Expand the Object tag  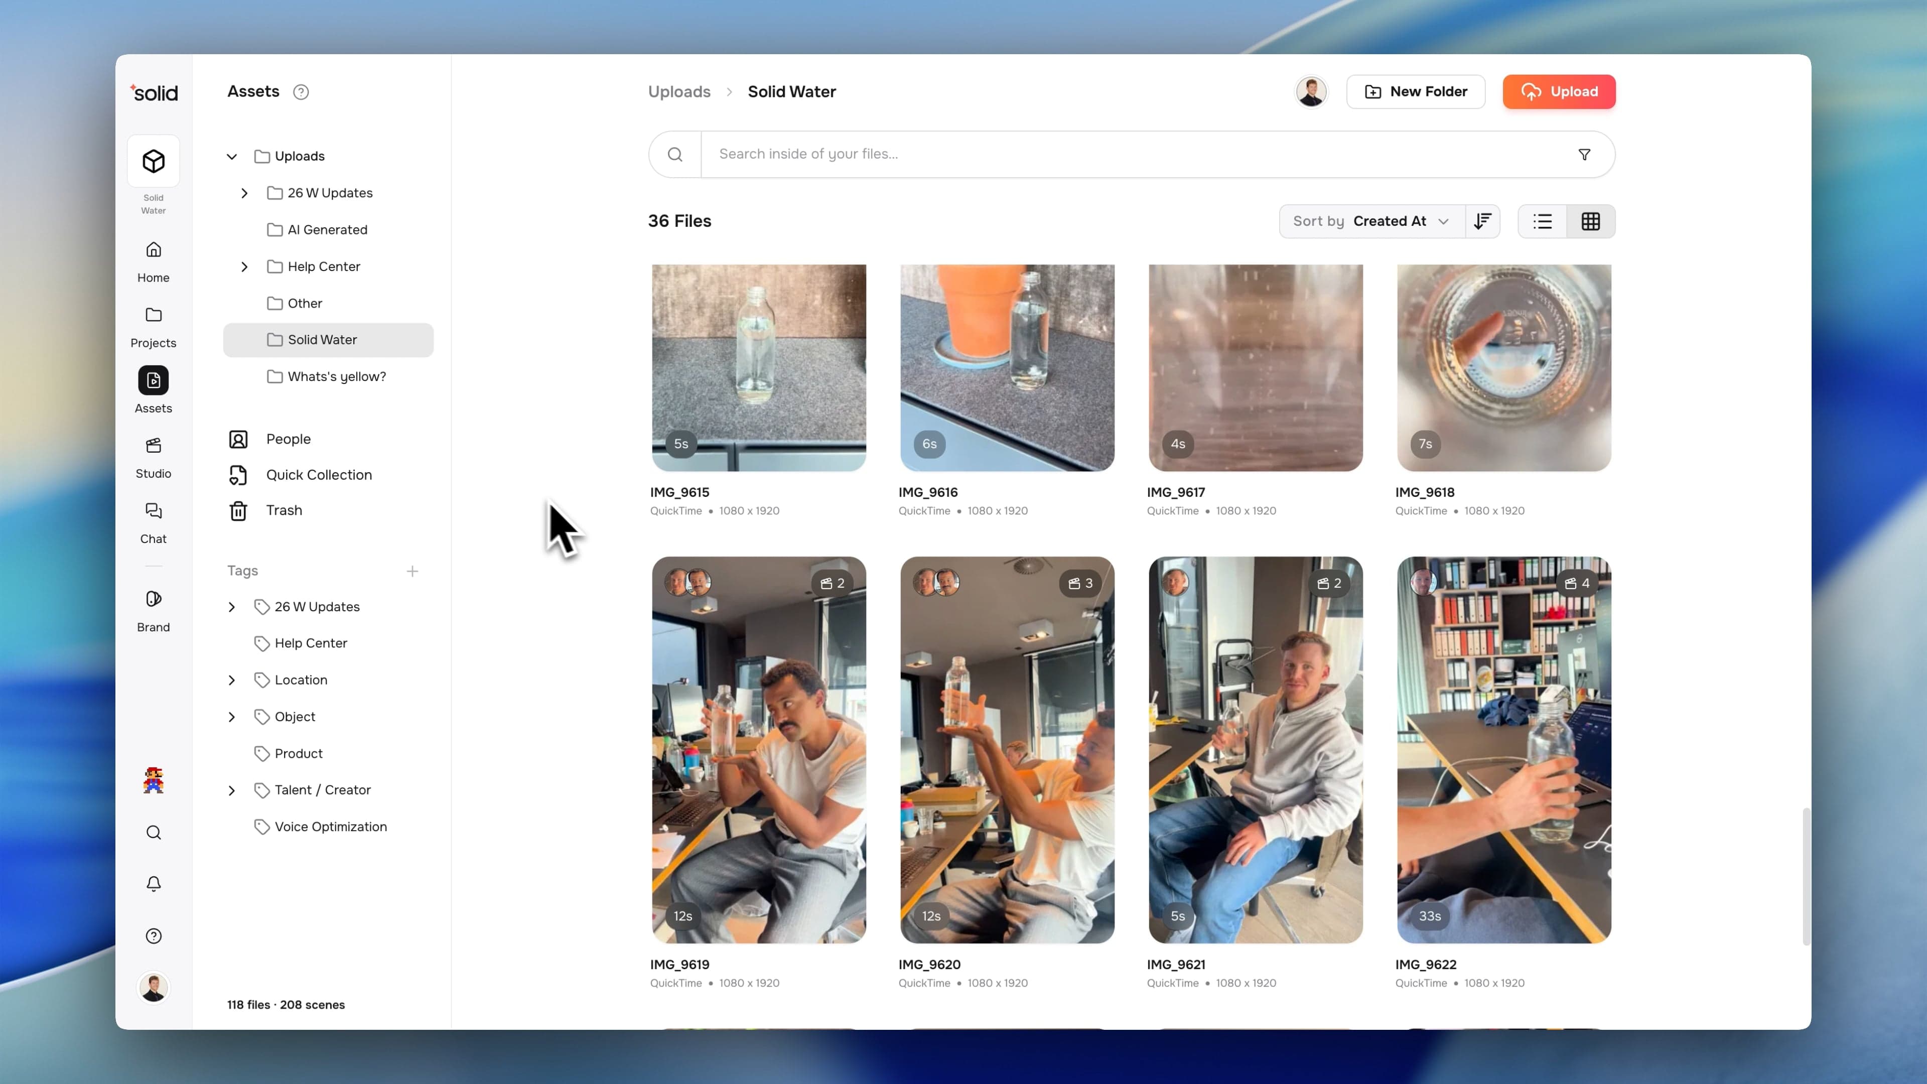[231, 718]
